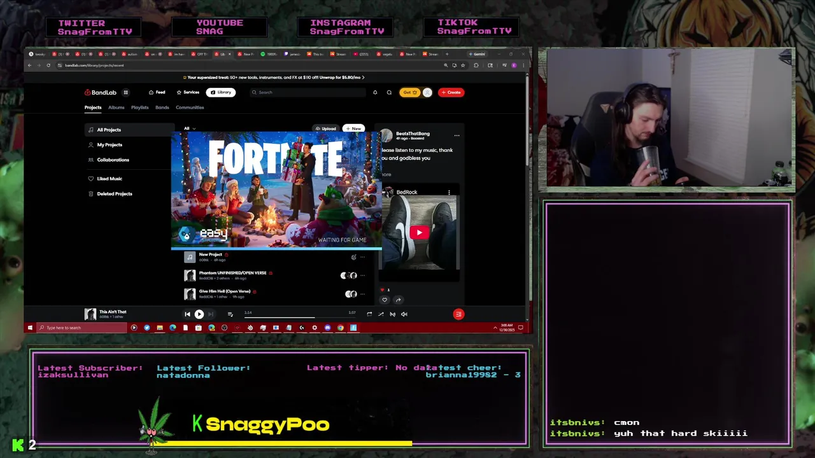Focus the BandLab Search field
This screenshot has height=458, width=815.
[x=308, y=92]
